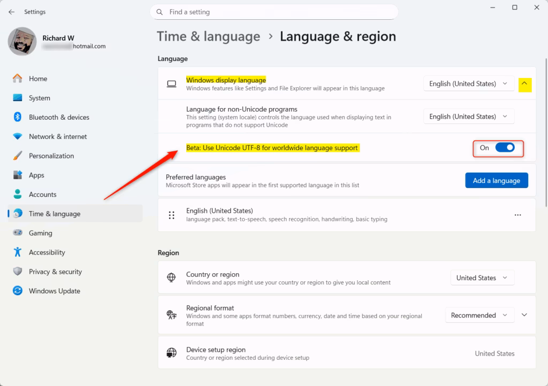
Task: Maximize the Settings window
Action: tap(514, 7)
